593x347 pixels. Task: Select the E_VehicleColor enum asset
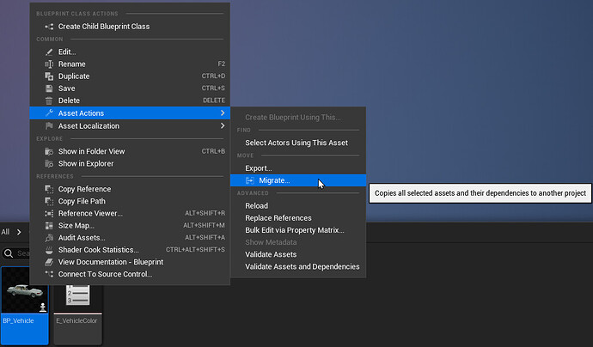click(77, 301)
